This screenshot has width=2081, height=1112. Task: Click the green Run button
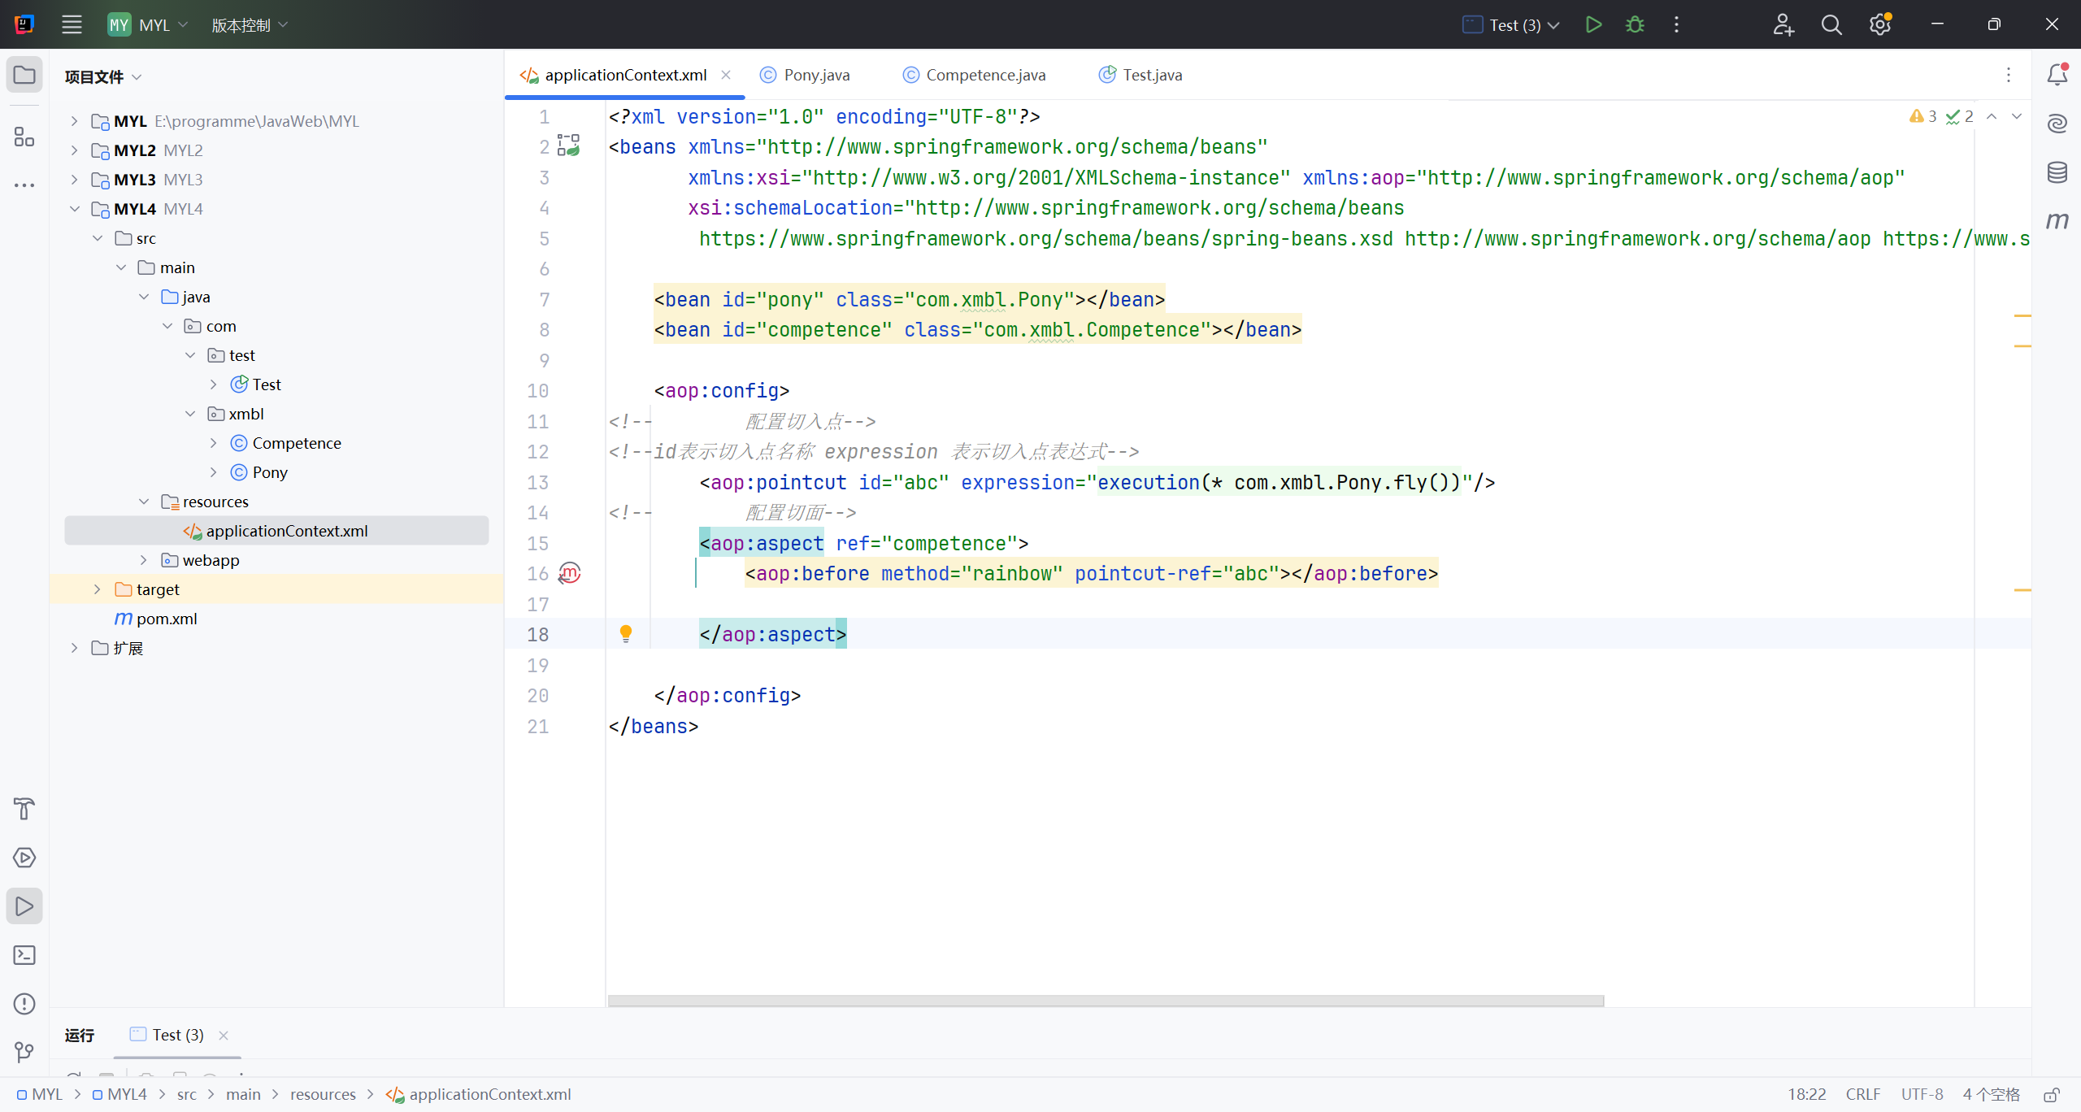coord(1593,24)
